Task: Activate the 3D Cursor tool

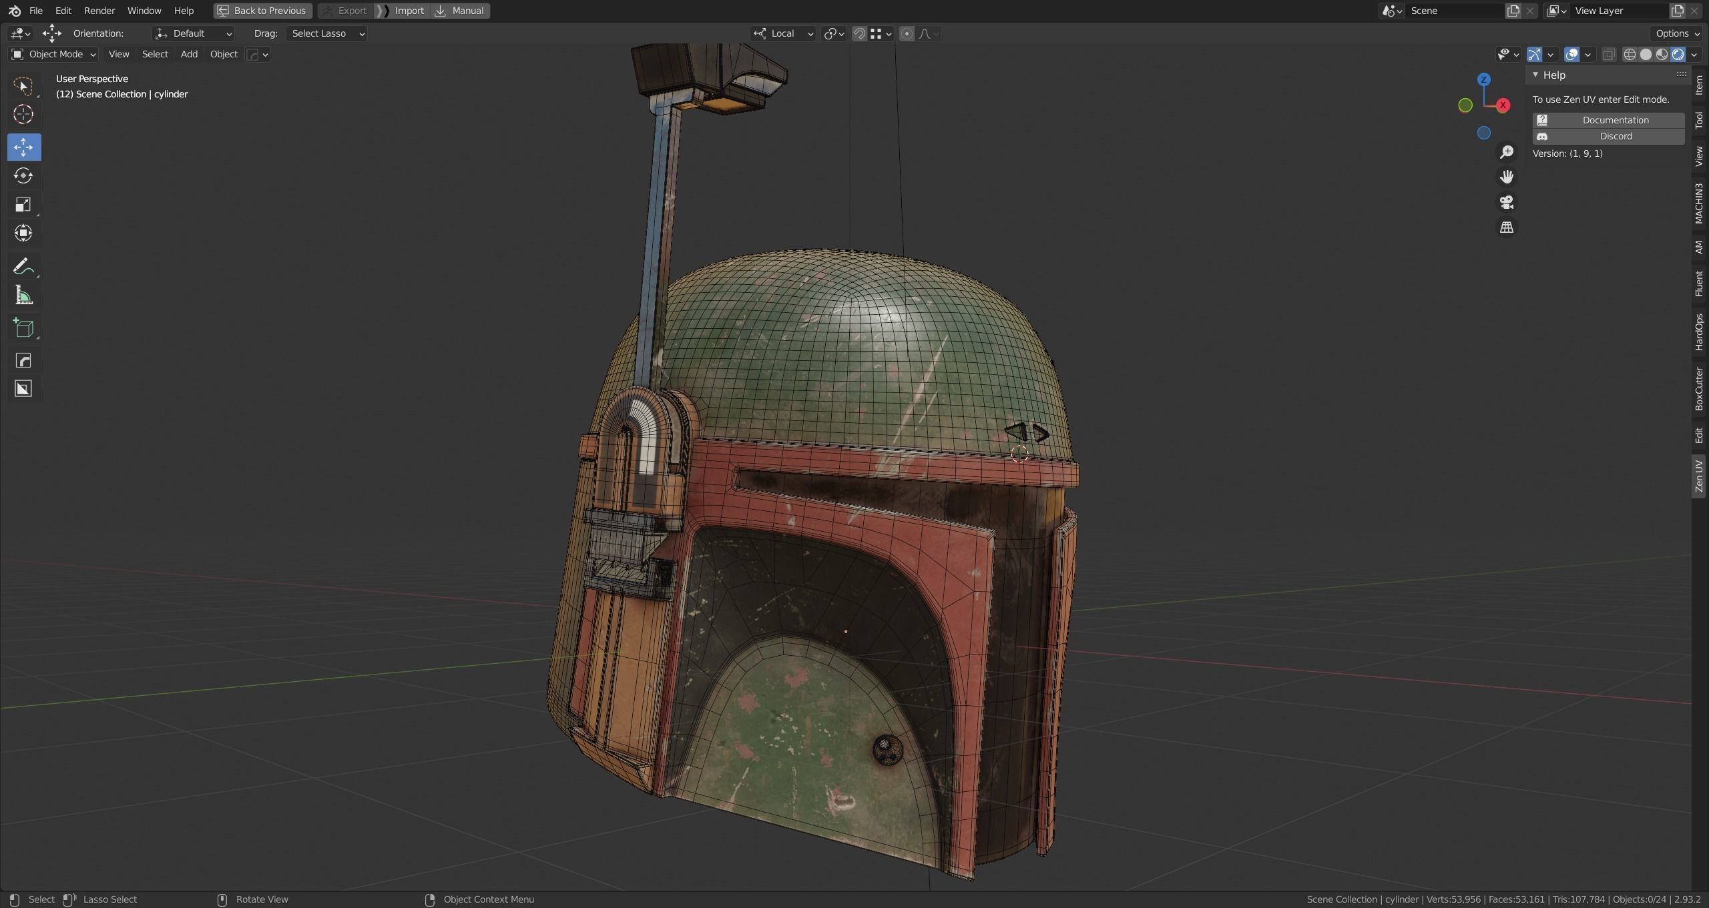Action: click(23, 115)
